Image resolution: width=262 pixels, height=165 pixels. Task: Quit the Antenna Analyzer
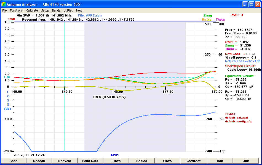246,161
